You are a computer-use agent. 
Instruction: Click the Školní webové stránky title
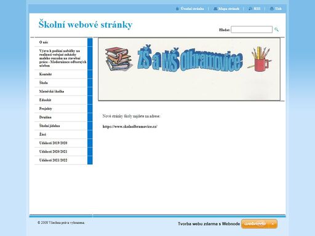[x=86, y=25]
